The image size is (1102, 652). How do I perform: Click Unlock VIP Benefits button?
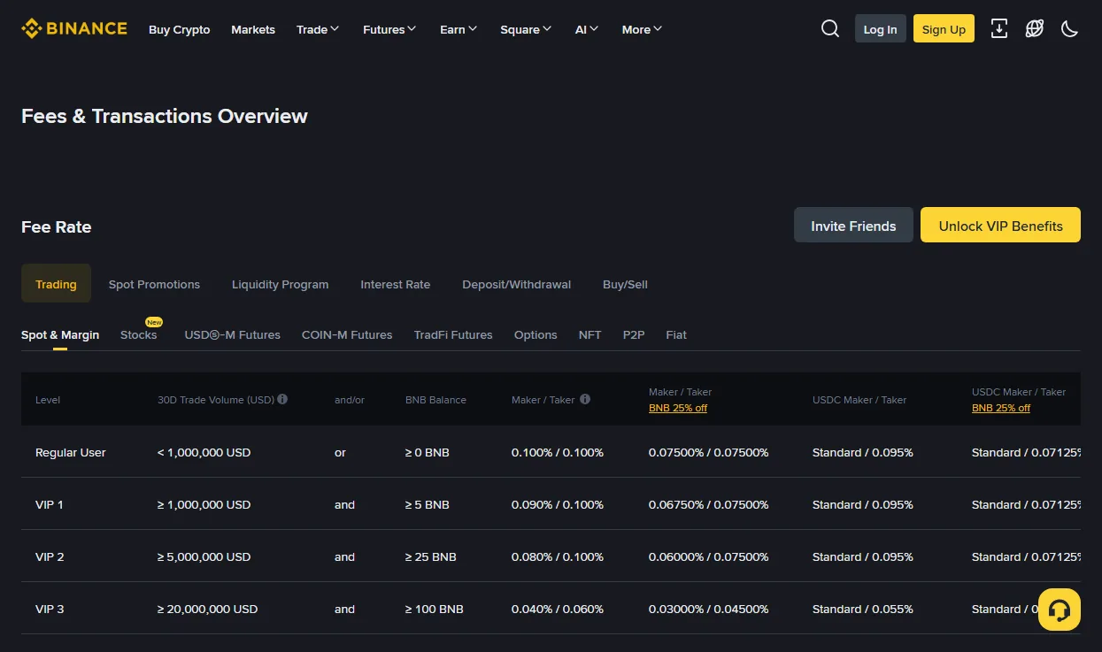click(1001, 226)
